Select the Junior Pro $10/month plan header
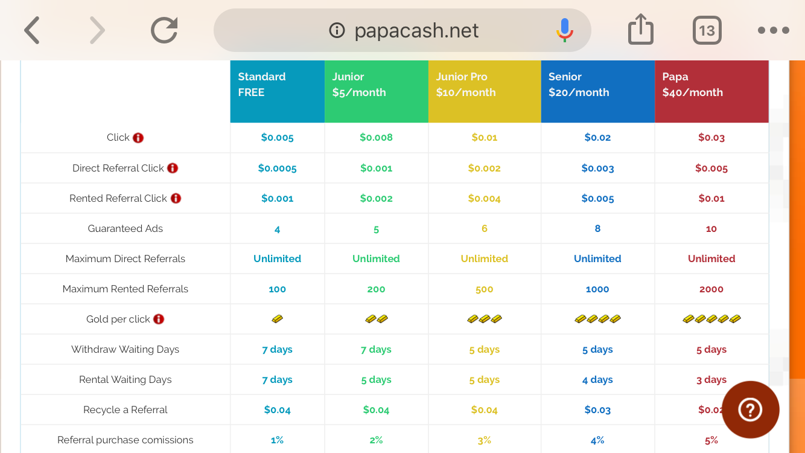The image size is (805, 453). pyautogui.click(x=484, y=91)
